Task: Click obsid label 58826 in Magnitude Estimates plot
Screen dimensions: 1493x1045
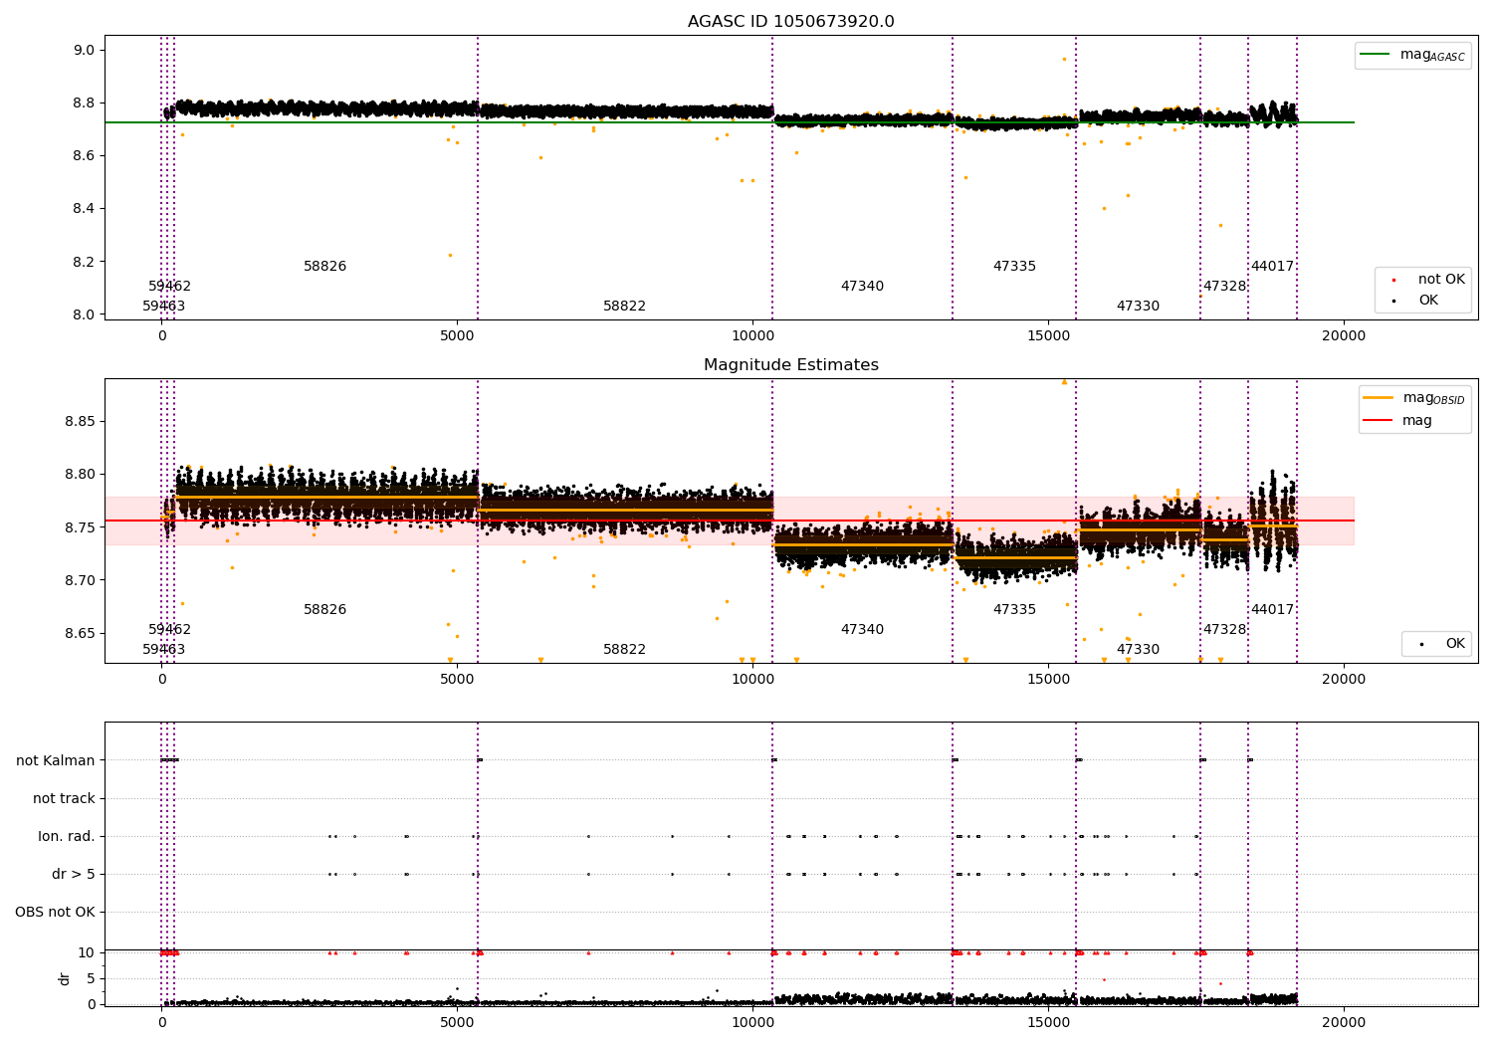Action: [324, 610]
